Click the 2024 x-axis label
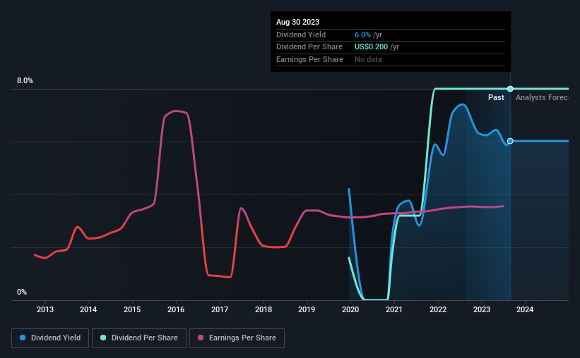Screen dimensions: 580x358 click(525, 309)
